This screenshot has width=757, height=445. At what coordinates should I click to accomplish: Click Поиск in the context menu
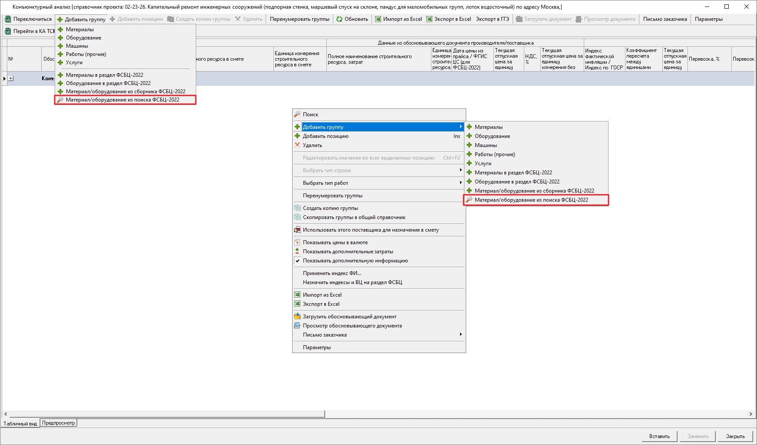[x=379, y=115]
